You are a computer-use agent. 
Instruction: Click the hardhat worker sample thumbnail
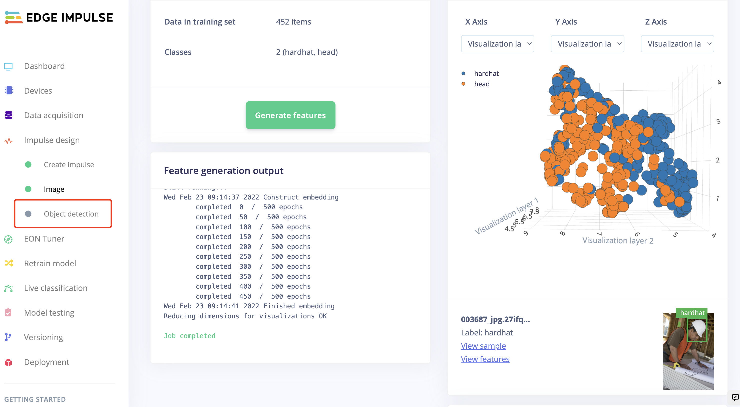click(x=688, y=351)
